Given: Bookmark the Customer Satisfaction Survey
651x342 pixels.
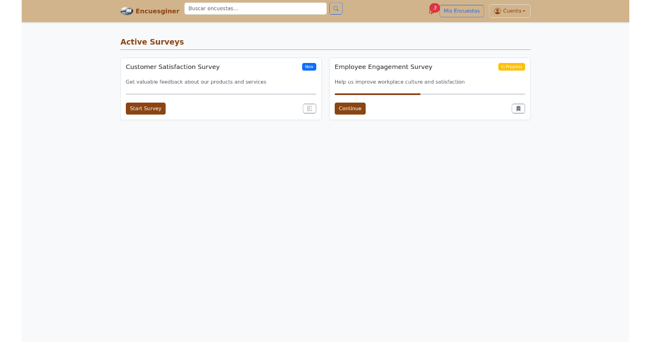Looking at the screenshot, I should click(309, 108).
